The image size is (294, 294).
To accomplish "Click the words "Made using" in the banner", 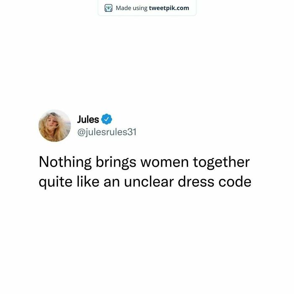I will [x=131, y=8].
